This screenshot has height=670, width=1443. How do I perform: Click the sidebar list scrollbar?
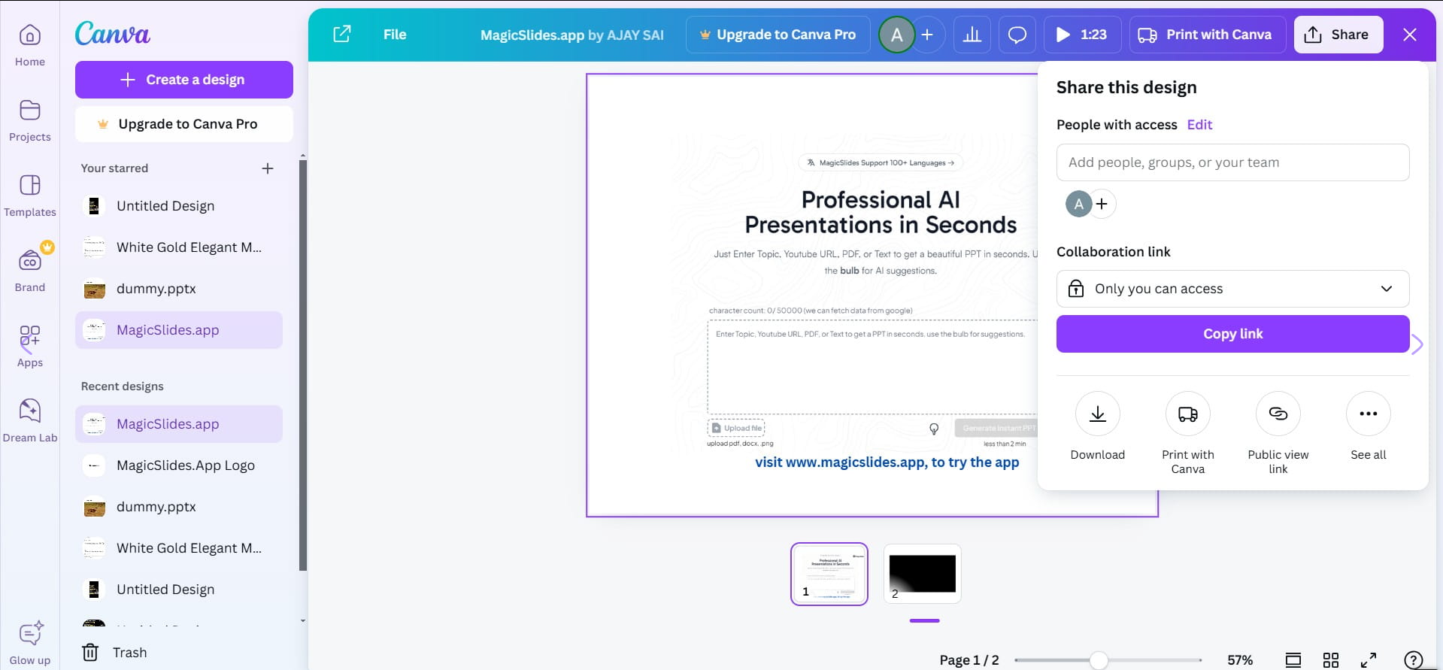[303, 365]
